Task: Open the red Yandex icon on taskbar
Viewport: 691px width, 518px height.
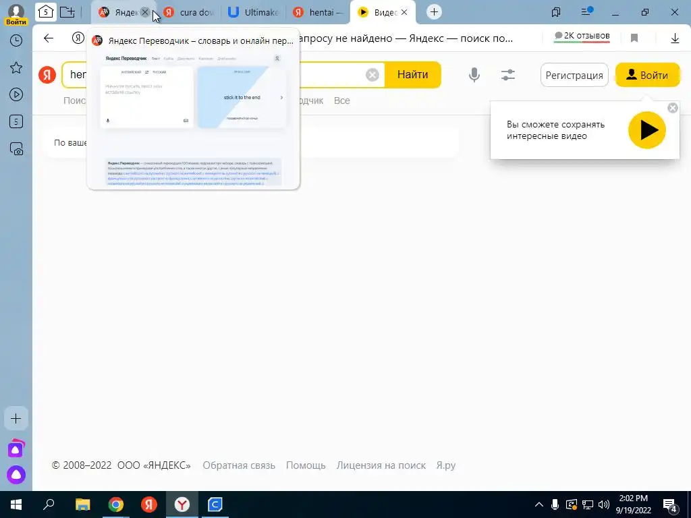Action: [x=149, y=505]
